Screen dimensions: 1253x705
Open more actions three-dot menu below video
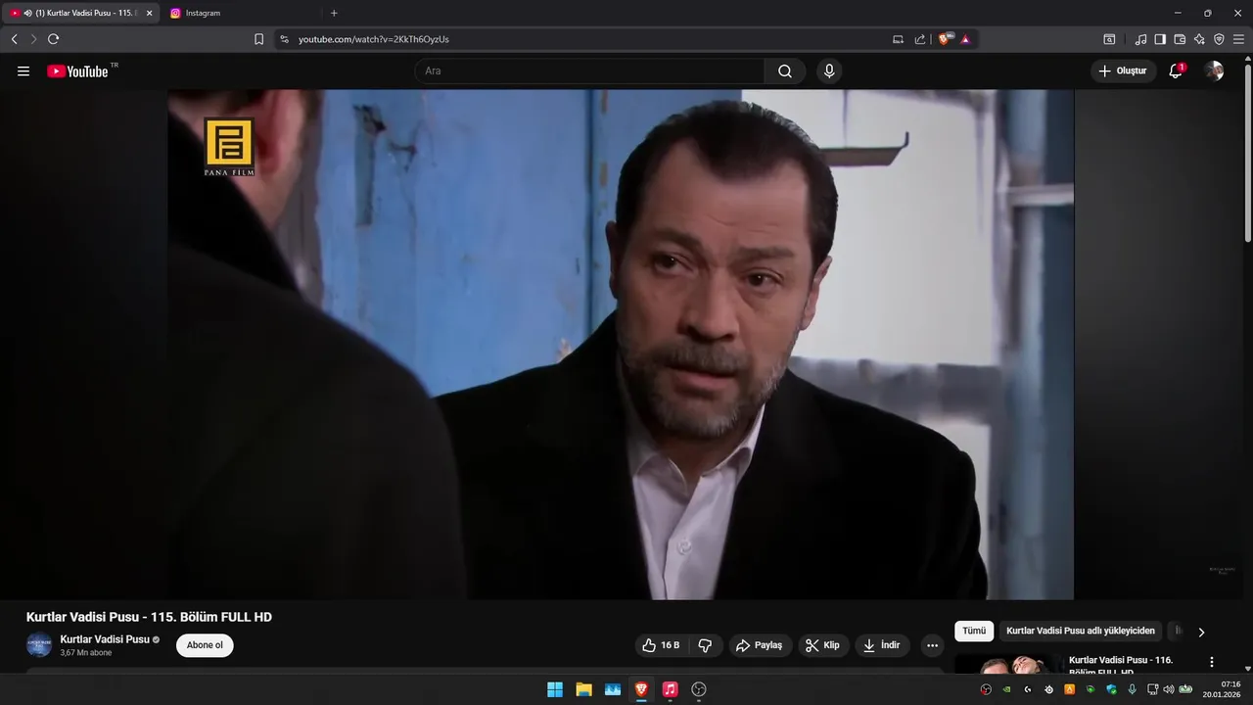pos(932,645)
